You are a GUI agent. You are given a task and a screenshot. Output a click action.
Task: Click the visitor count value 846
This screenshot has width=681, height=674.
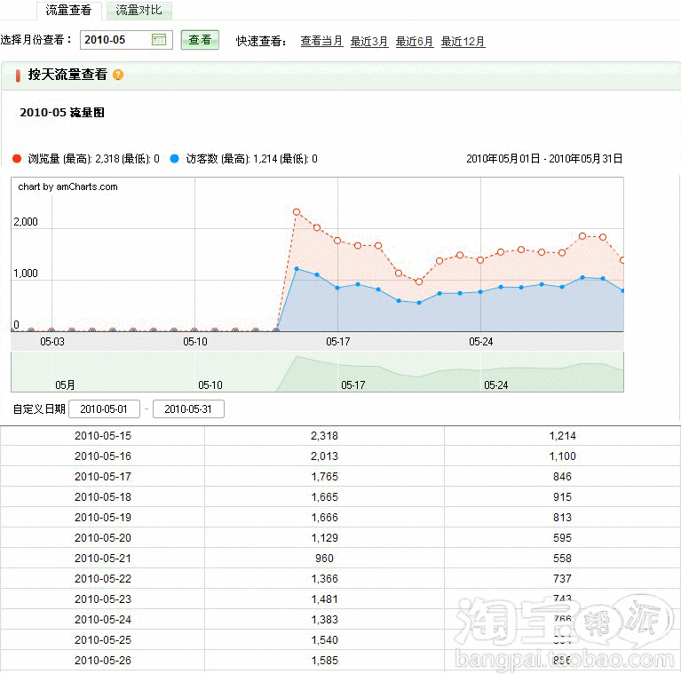[562, 477]
